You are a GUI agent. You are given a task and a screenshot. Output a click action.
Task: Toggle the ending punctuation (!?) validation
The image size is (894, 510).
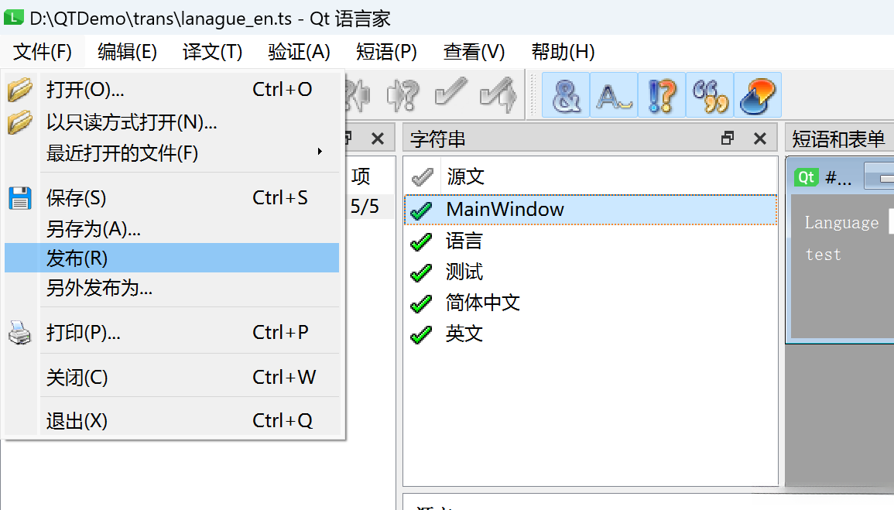coord(662,95)
